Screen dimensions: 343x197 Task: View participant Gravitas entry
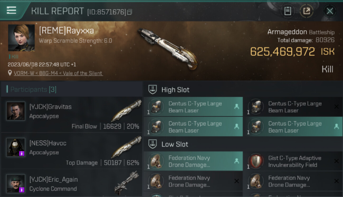[x=72, y=115]
